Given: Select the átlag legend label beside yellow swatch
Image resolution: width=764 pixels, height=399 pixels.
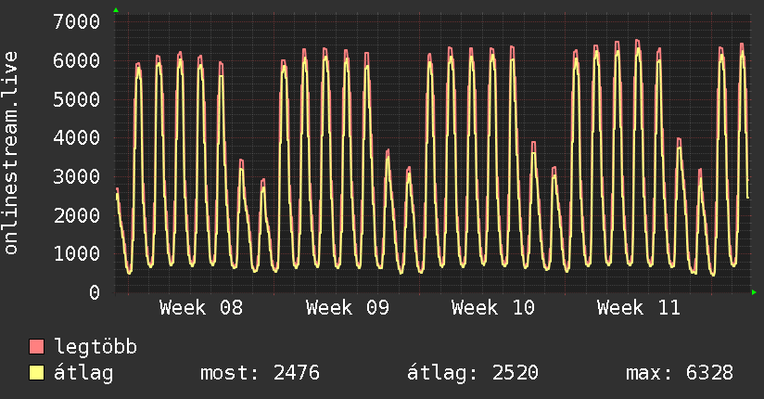Looking at the screenshot, I should 83,374.
